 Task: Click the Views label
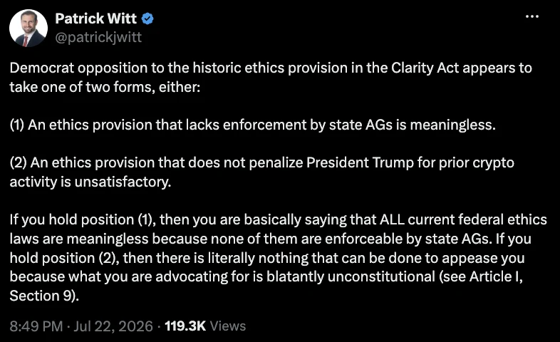228,326
